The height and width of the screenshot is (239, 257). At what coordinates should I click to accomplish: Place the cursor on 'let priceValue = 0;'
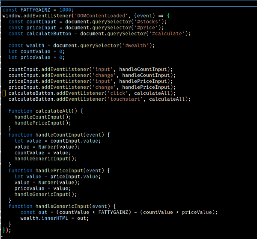click(x=37, y=57)
